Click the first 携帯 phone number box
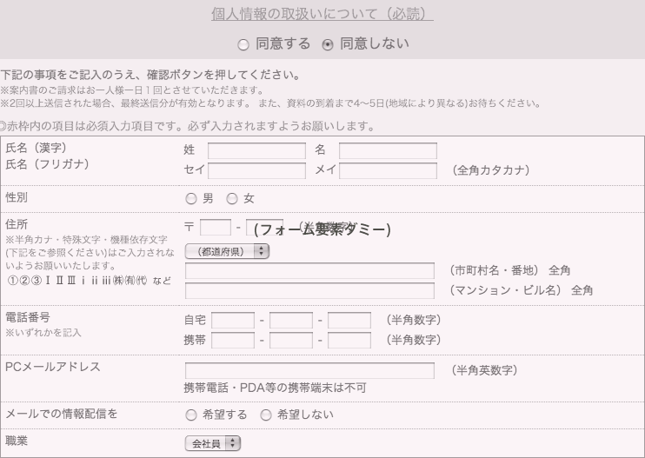Viewport: 645px width, 458px height. pyautogui.click(x=233, y=340)
